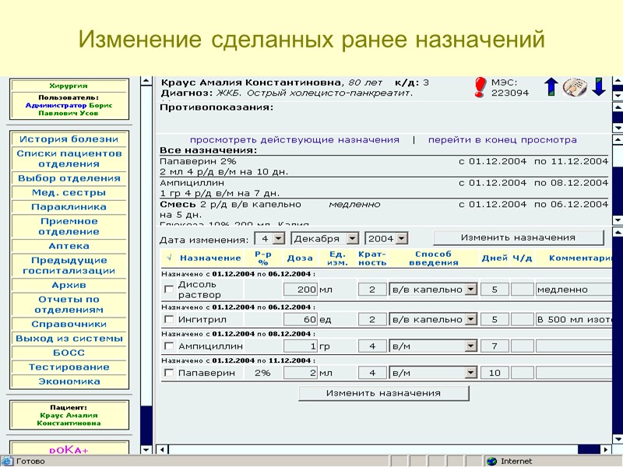Click the Хирургия department label
The width and height of the screenshot is (623, 467).
click(x=69, y=86)
